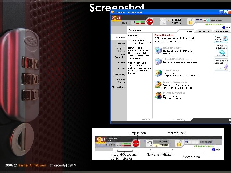
Task: Click Reset to Default at the bottom
Action: coord(181,119)
